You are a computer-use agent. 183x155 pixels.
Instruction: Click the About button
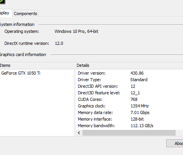click(175, 143)
